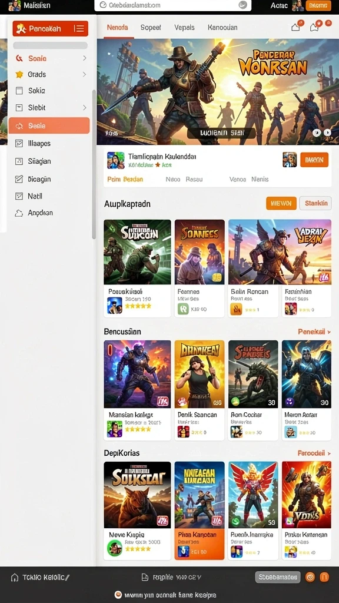Go to the previous banner slide arrow
This screenshot has height=603, width=339.
pos(316,133)
